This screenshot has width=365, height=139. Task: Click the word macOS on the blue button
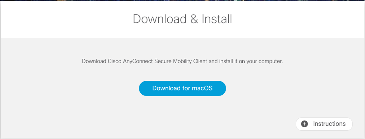(202, 88)
